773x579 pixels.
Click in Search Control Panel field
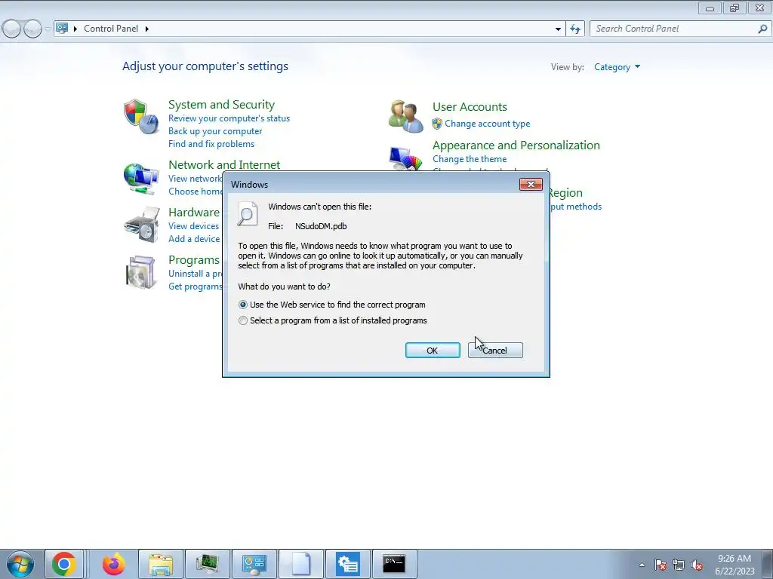point(673,29)
